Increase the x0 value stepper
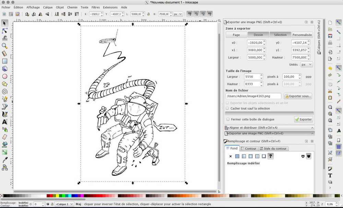The image size is (343, 208). click(264, 41)
